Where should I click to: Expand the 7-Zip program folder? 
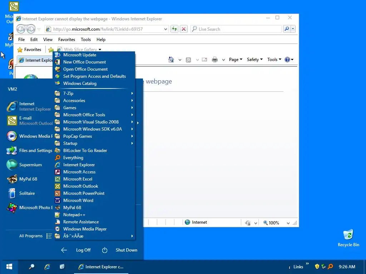(94, 93)
